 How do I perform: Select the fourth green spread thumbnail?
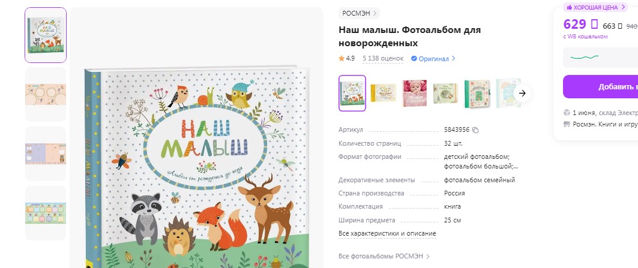[x=46, y=213]
